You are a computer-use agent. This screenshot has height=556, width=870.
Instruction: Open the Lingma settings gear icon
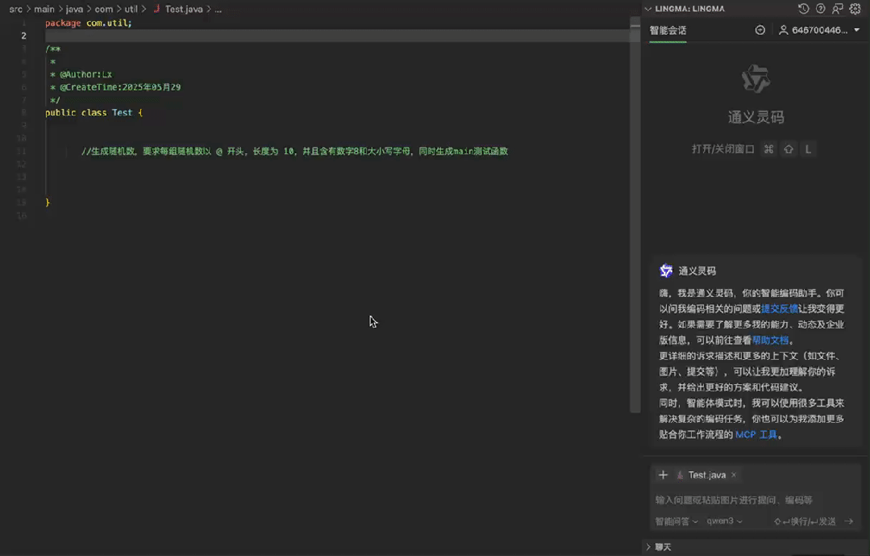click(855, 8)
